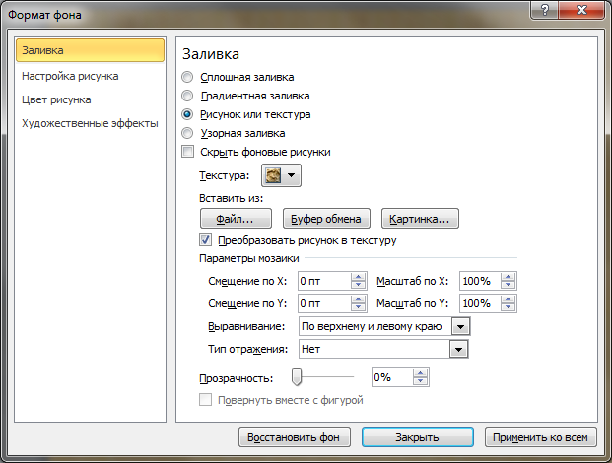Increase Смещение по Y with up arrow

(x=359, y=299)
